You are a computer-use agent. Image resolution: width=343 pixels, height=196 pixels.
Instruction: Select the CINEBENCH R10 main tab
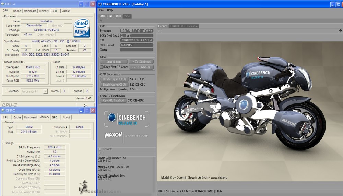(110, 16)
